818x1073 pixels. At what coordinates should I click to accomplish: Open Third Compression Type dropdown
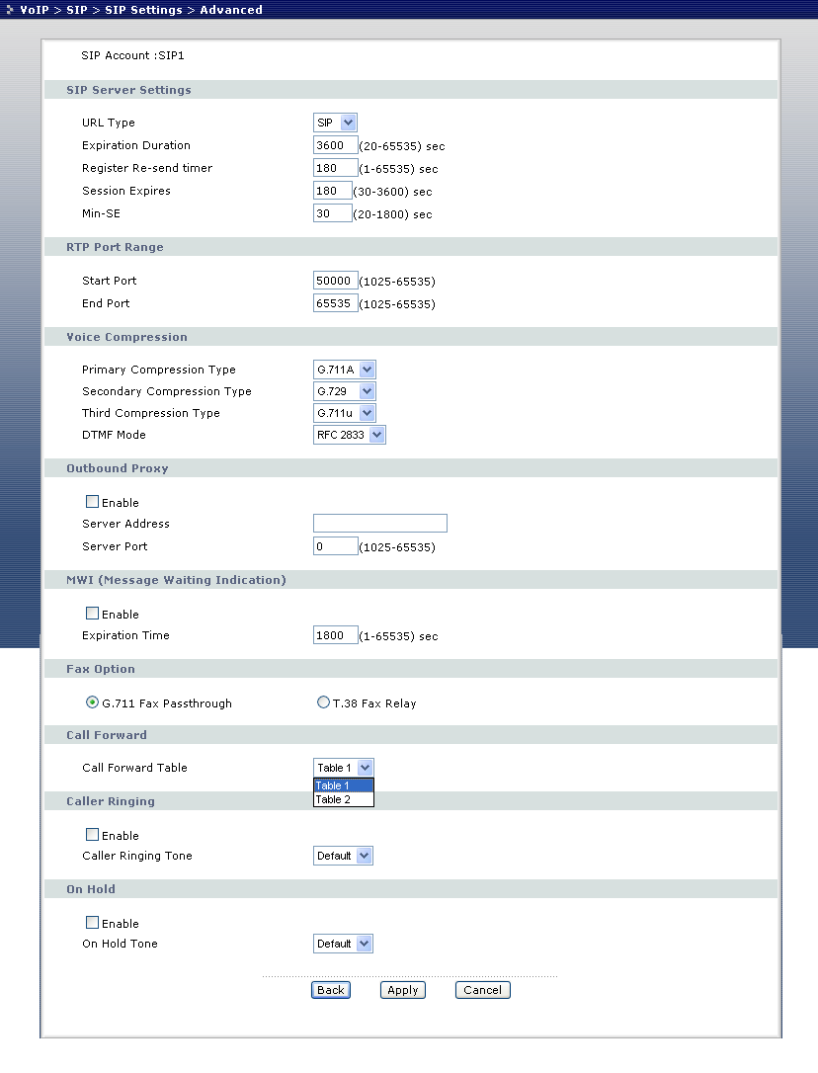click(345, 413)
